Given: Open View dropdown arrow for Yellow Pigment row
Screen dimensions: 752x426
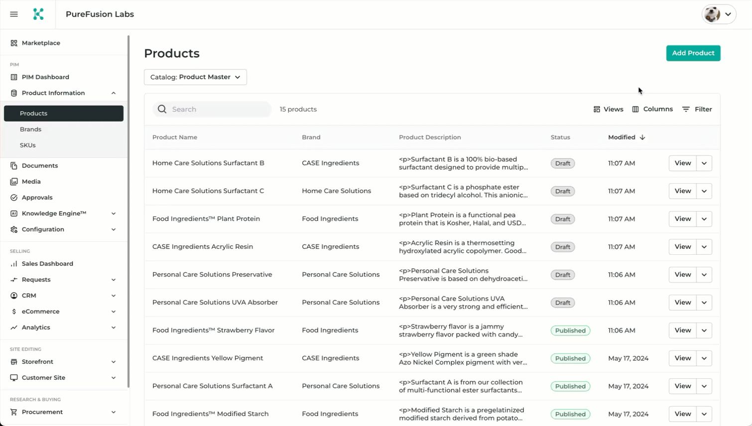Looking at the screenshot, I should 704,358.
